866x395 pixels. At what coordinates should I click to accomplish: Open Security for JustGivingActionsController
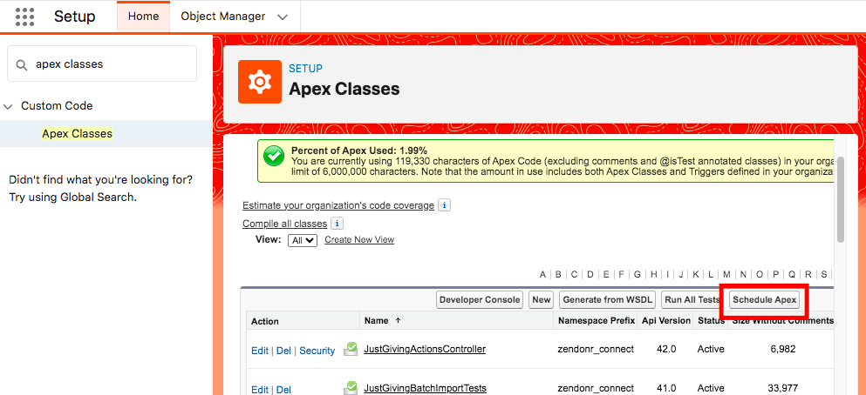click(x=317, y=351)
